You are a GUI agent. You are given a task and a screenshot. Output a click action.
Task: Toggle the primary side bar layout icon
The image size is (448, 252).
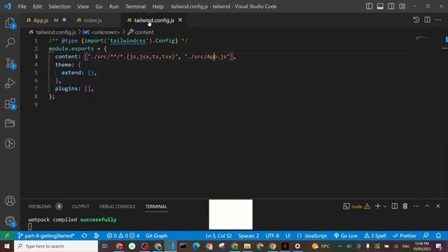pyautogui.click(x=369, y=6)
